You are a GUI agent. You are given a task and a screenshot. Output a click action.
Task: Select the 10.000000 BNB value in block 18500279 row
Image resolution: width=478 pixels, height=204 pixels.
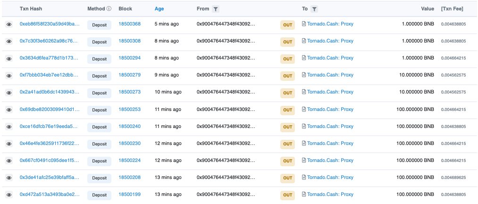pos(417,75)
